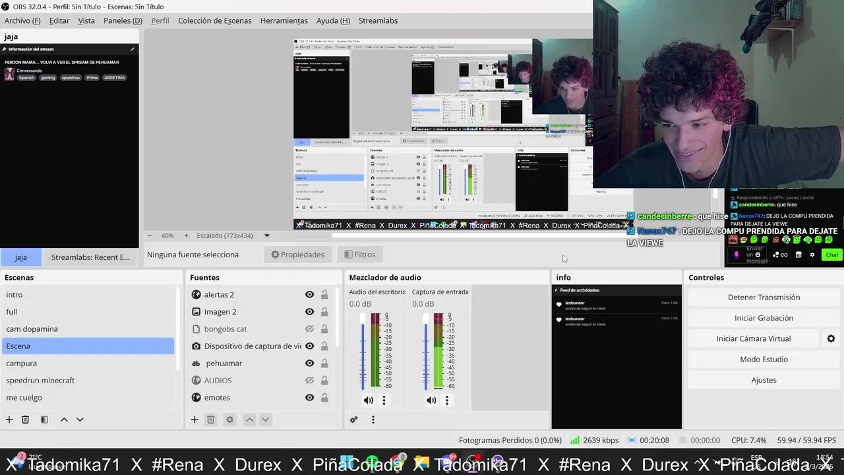Open advanced audio properties gears icon
This screenshot has width=844, height=475.
(354, 420)
